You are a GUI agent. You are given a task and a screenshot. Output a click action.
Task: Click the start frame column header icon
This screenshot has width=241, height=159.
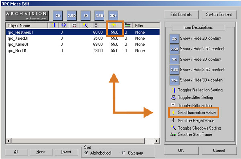pos(127,25)
